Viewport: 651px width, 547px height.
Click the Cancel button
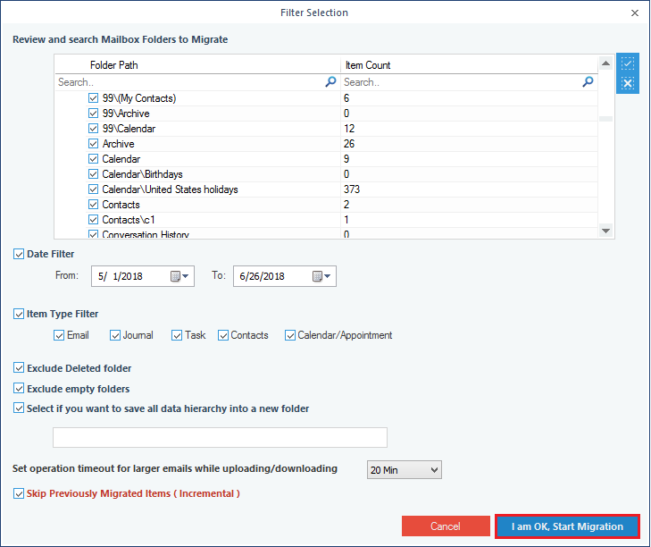pos(446,526)
